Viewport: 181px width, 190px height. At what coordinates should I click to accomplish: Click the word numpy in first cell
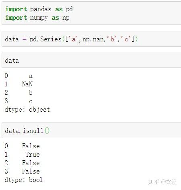click(x=39, y=18)
